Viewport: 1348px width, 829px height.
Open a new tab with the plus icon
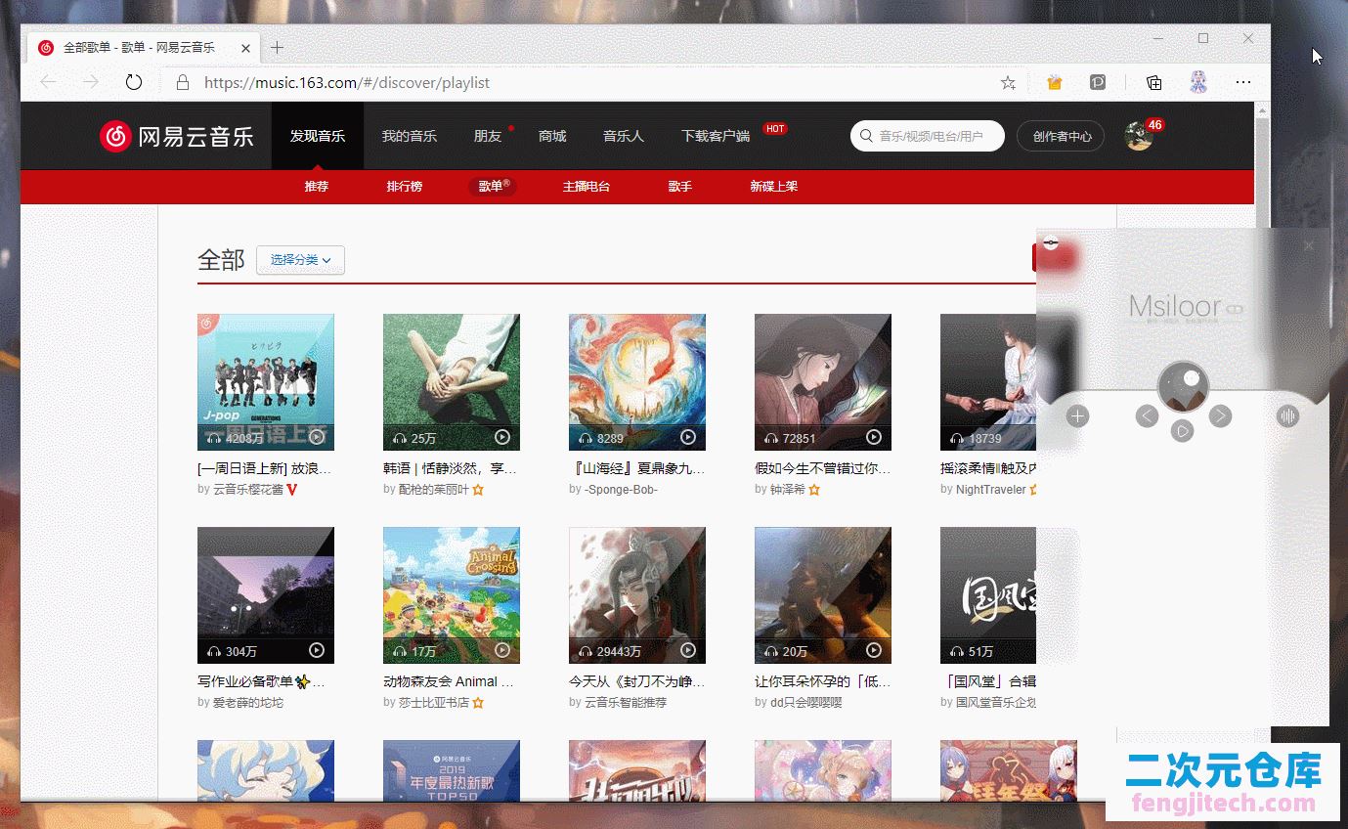[277, 47]
